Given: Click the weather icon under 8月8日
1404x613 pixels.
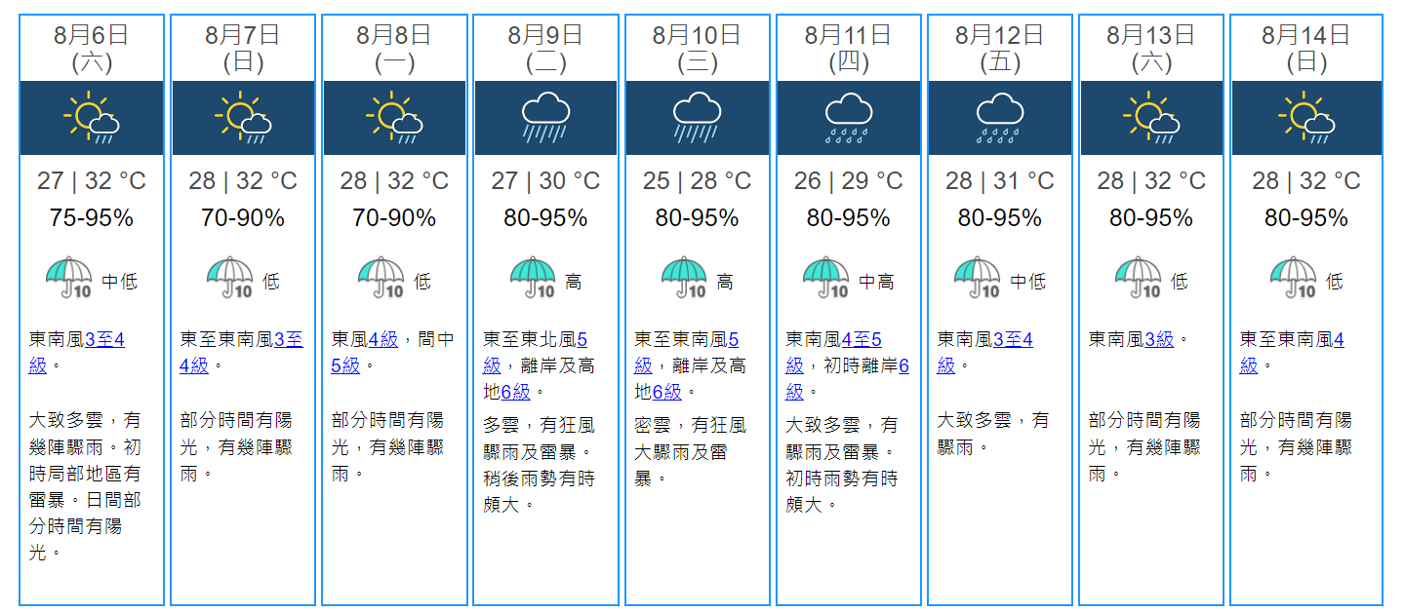Looking at the screenshot, I should pyautogui.click(x=394, y=118).
